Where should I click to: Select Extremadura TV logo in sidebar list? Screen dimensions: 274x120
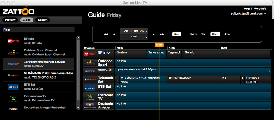(13, 98)
